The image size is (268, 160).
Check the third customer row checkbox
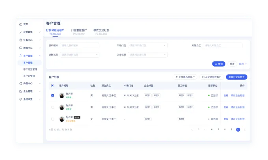[52, 119]
